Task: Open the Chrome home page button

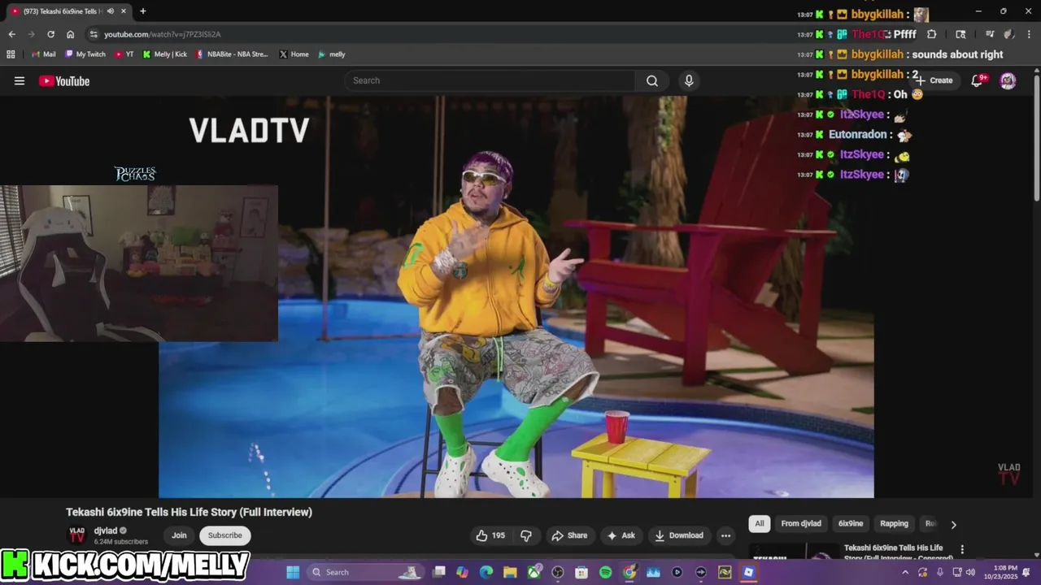Action: pos(70,34)
